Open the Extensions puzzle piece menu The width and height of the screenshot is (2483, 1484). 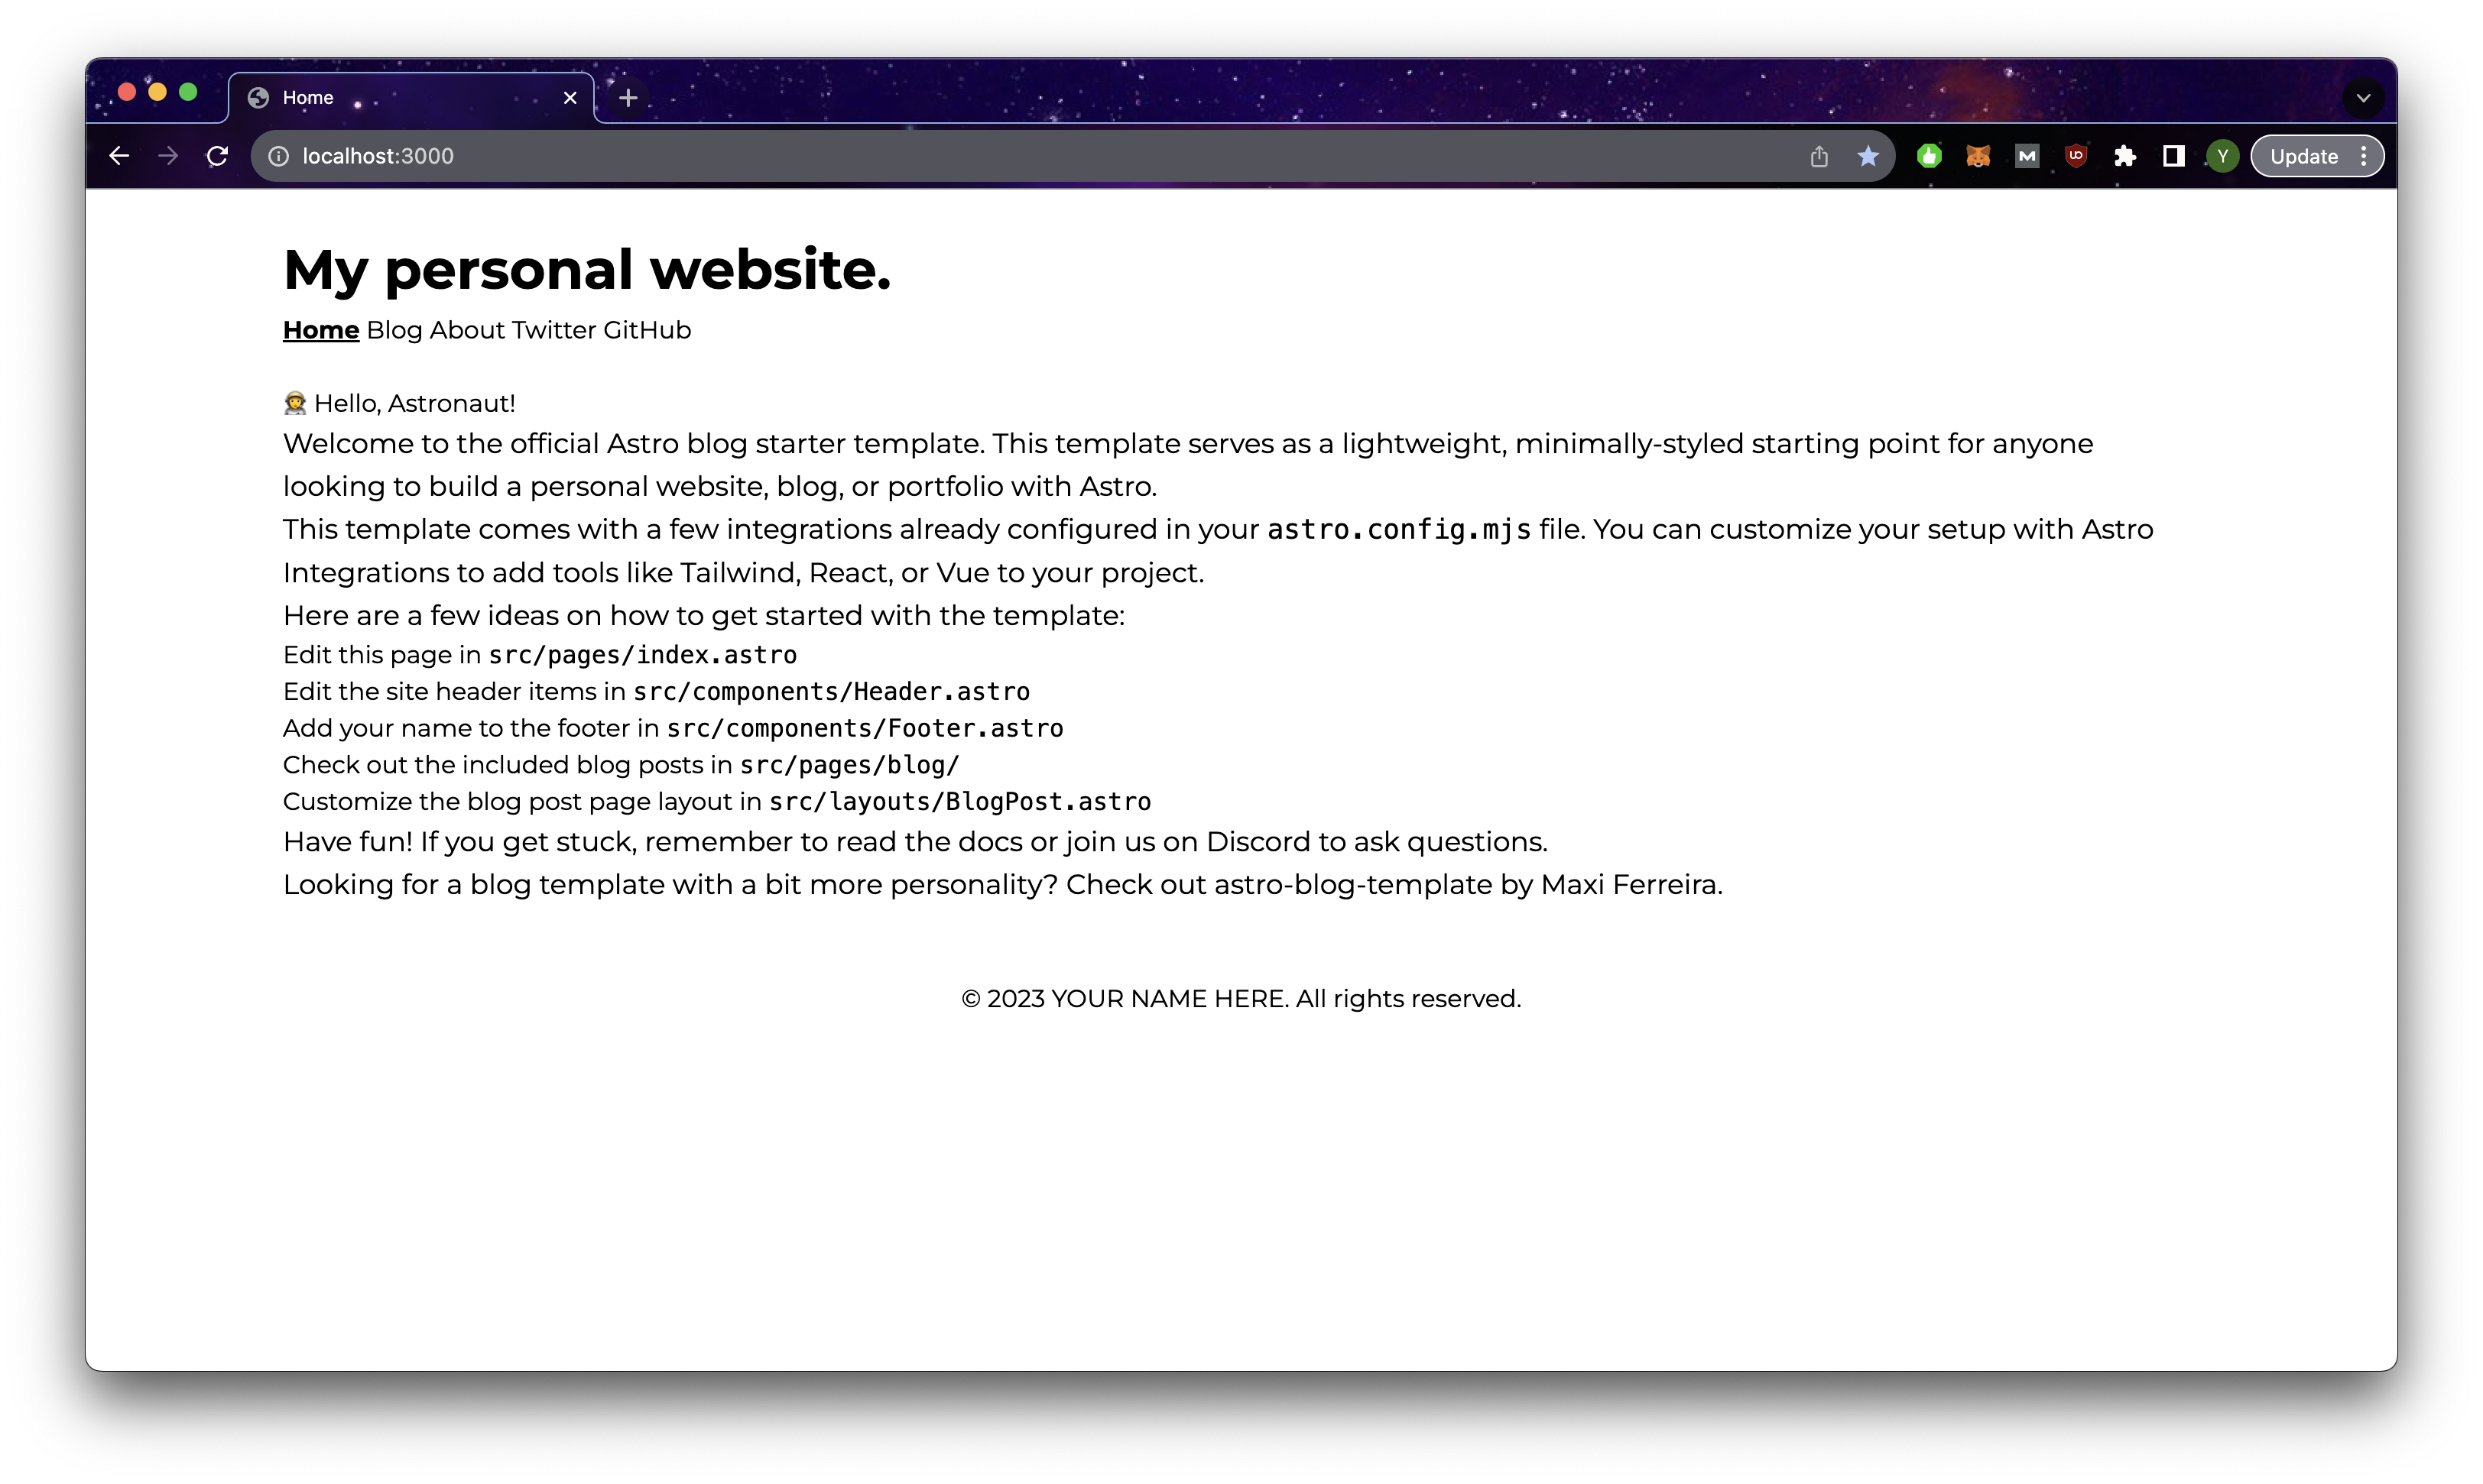point(2125,156)
